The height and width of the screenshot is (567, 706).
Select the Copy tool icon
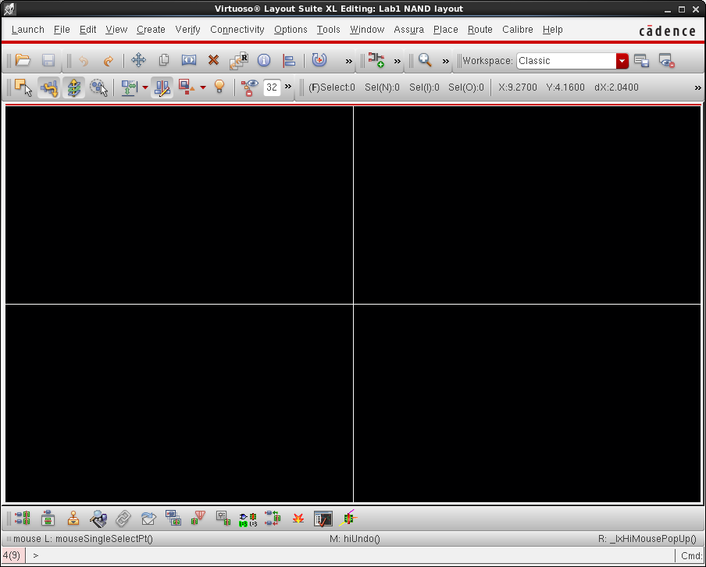click(164, 60)
